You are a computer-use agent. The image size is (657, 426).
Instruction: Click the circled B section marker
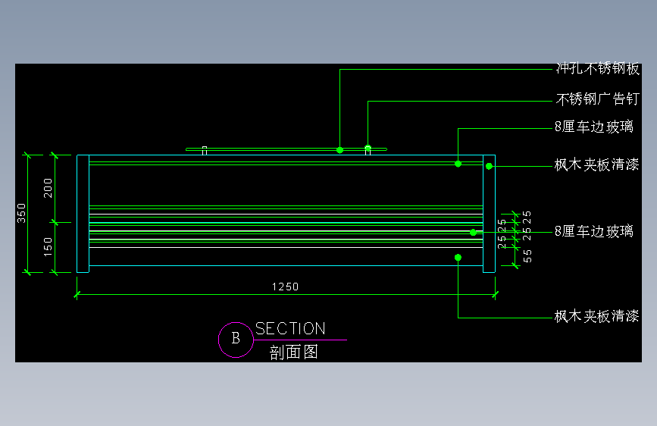coord(236,340)
